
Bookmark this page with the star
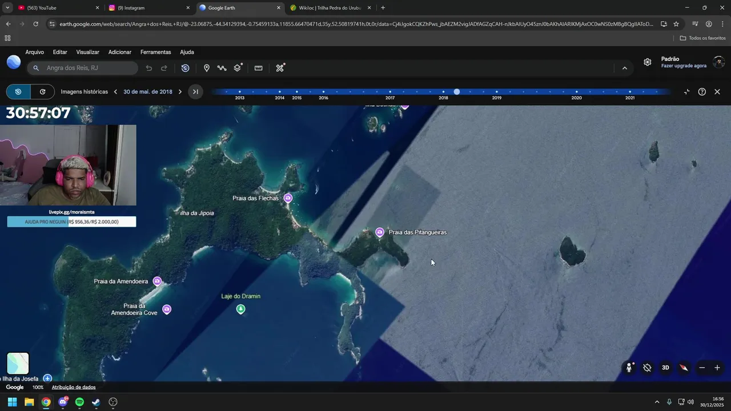pos(676,24)
